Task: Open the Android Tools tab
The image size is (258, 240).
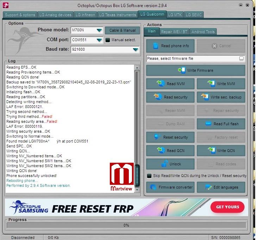Action: (x=203, y=32)
